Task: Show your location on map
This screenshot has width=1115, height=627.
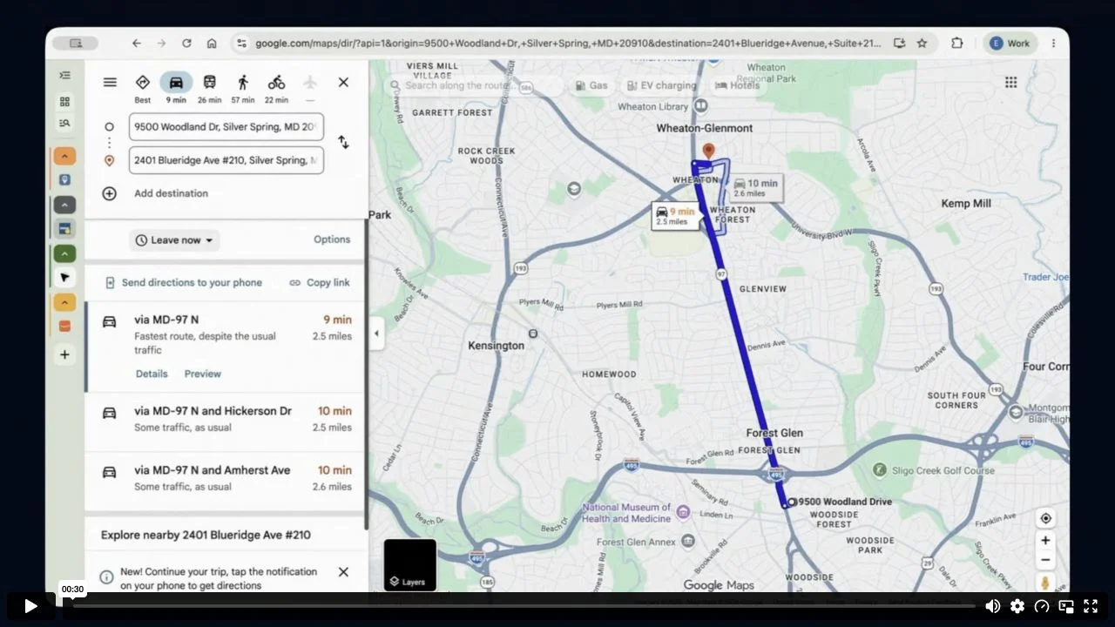Action: pyautogui.click(x=1045, y=518)
